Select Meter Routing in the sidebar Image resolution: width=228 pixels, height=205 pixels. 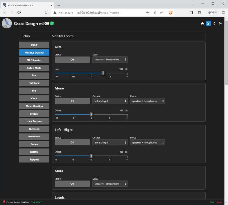(x=34, y=106)
